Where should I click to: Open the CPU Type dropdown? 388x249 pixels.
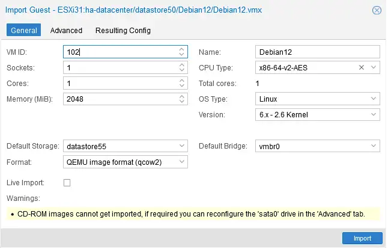coord(375,67)
